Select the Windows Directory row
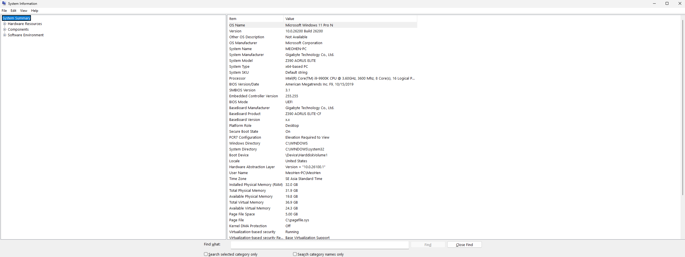The image size is (685, 257). tap(322, 143)
